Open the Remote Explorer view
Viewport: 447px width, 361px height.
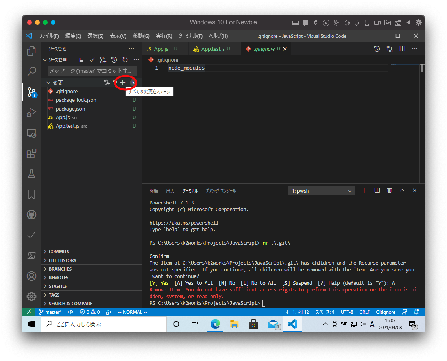click(x=31, y=133)
